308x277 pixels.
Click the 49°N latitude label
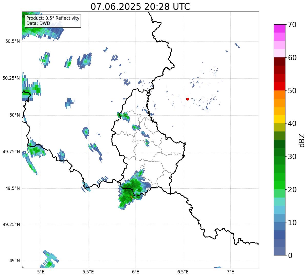(x=15, y=261)
